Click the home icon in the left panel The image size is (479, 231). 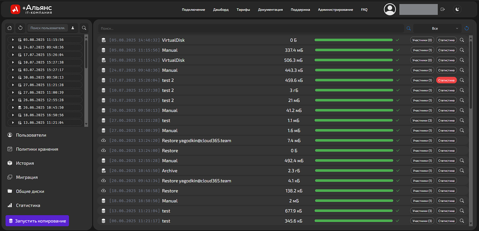[x=10, y=28]
